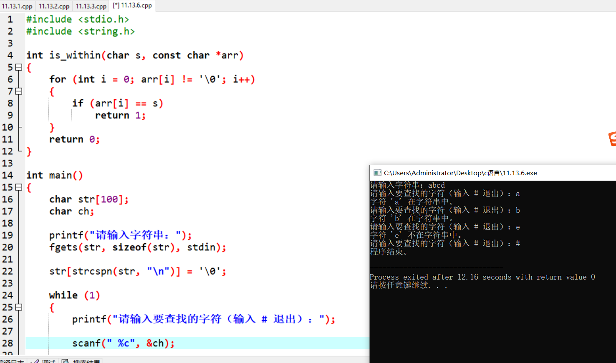Click the console window icon beside the exe path
Viewport: 616px width, 363px height.
click(377, 173)
